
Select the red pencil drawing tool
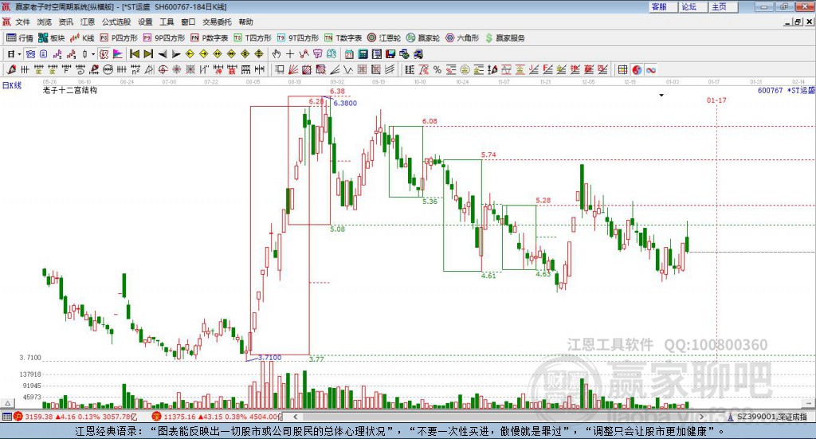click(11, 69)
